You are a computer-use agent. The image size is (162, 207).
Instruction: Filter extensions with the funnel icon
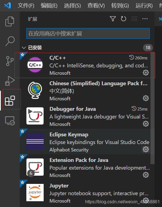pyautogui.click(x=113, y=19)
